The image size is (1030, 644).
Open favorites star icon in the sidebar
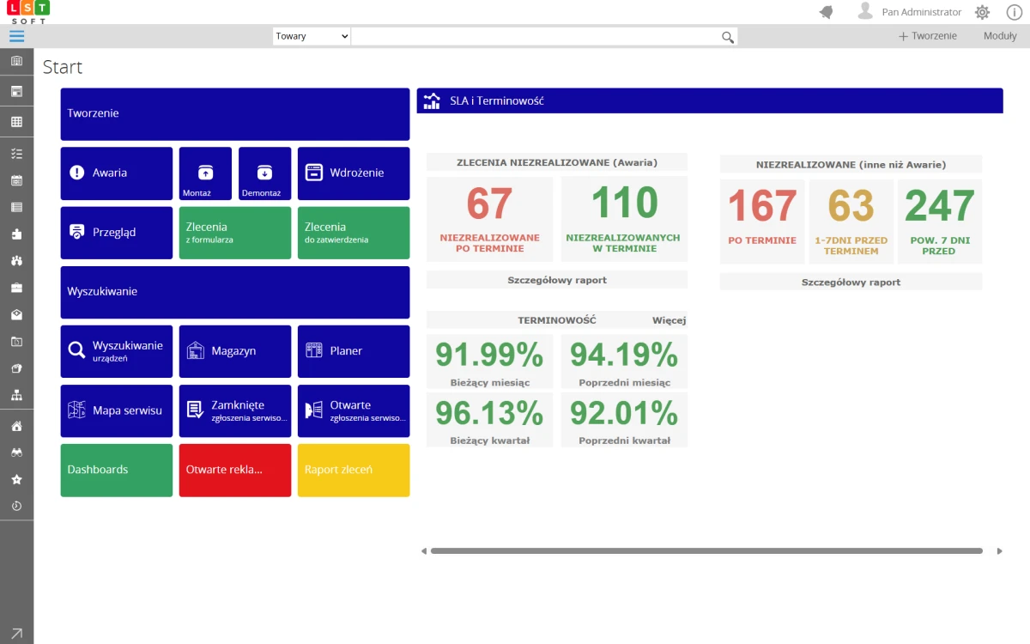click(x=16, y=479)
